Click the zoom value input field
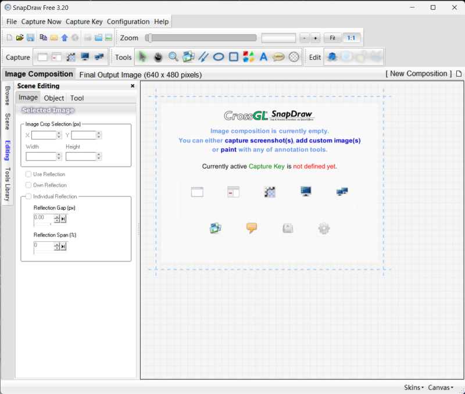This screenshot has height=394, width=465. [278, 38]
